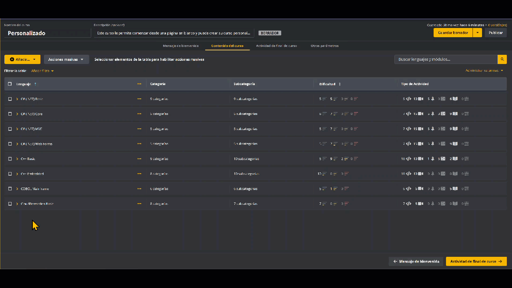Screen dimensions: 512x288
Task: Open three-dot options for C# (.NET) Basic row
Action: pyautogui.click(x=139, y=99)
